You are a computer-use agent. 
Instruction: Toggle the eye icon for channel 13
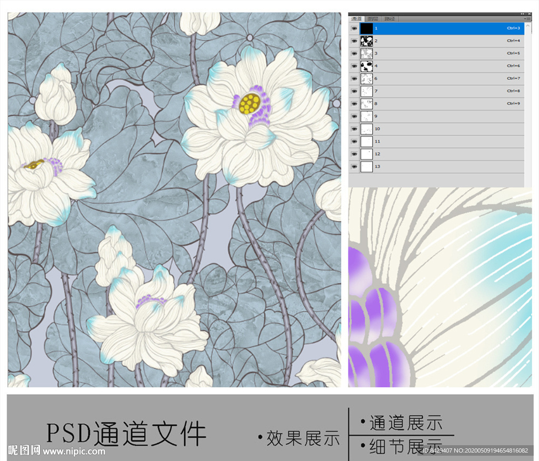[x=354, y=167]
